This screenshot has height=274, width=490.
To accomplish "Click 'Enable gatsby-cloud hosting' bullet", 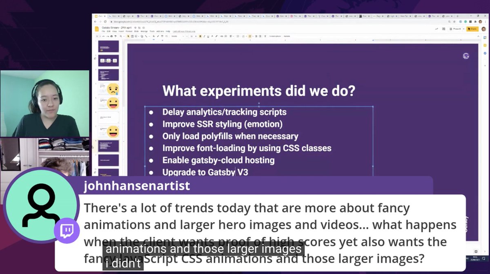I will coord(218,160).
